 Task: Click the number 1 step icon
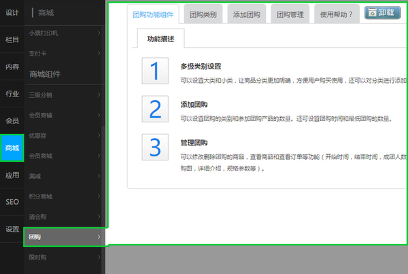click(155, 71)
